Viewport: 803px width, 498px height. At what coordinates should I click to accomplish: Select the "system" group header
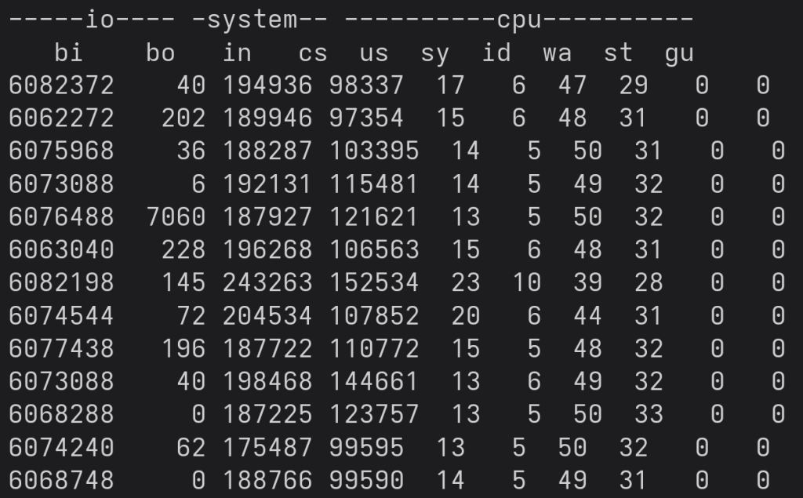click(x=252, y=20)
